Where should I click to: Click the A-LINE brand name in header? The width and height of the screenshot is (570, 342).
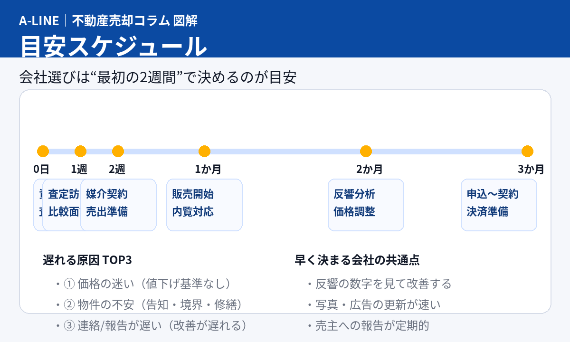click(39, 20)
